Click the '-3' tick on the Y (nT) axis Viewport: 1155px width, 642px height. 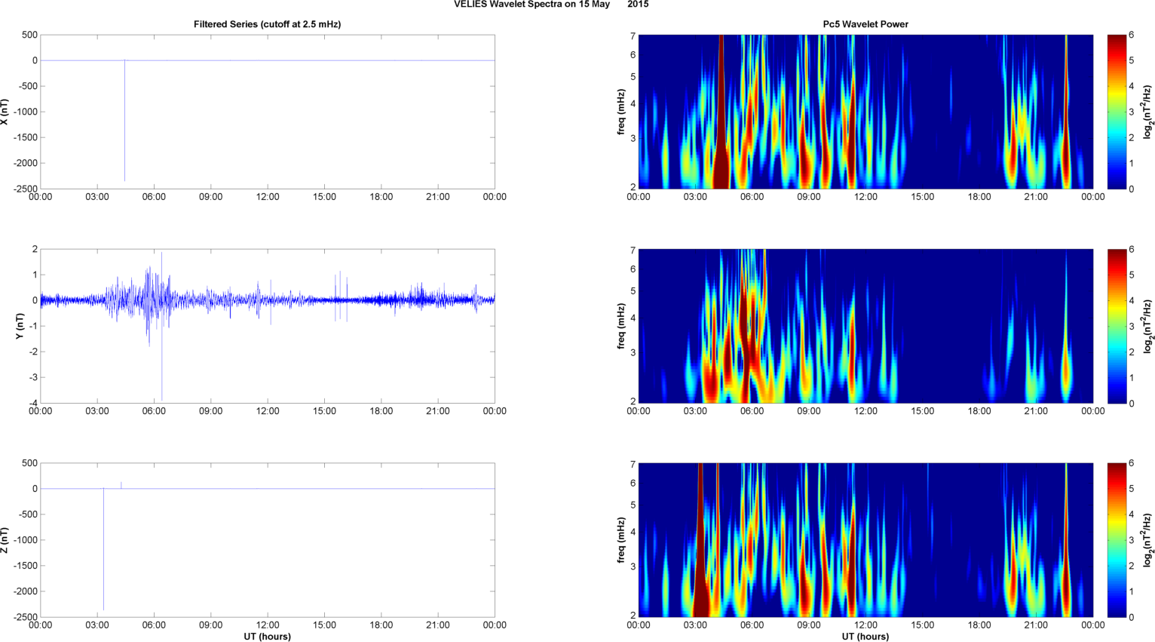click(33, 377)
